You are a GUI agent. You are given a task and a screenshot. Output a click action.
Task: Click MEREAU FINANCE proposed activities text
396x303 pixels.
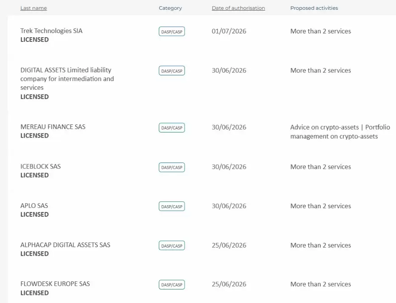340,132
